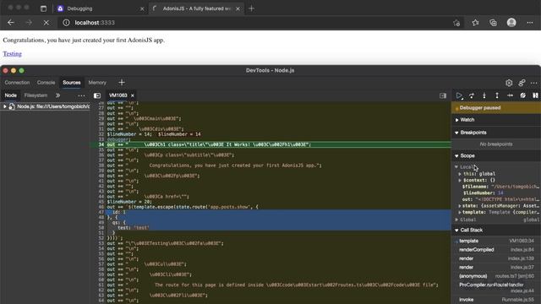This screenshot has height=304, width=541.
Task: Expand the 'this: global' variable
Action: point(460,174)
